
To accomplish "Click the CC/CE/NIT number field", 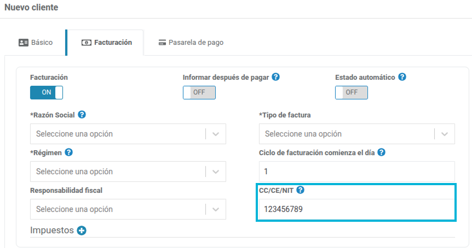I will (356, 209).
